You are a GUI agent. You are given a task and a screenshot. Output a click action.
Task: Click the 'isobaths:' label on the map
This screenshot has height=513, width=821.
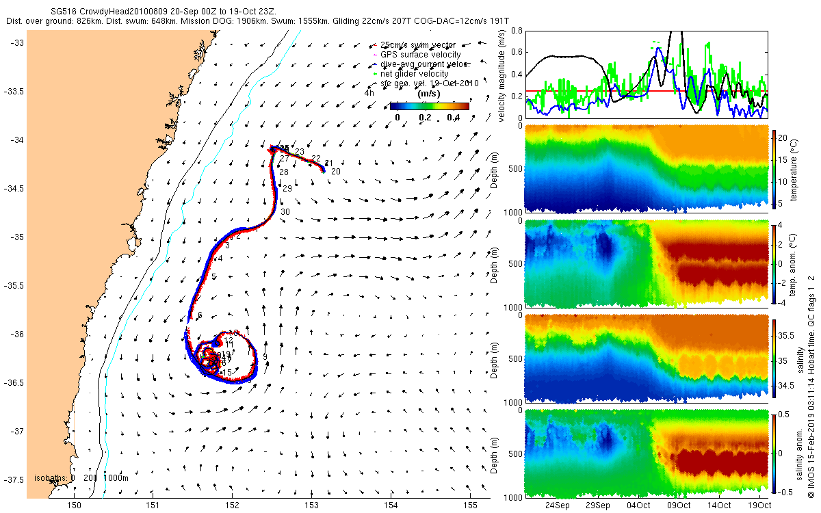[x=51, y=478]
